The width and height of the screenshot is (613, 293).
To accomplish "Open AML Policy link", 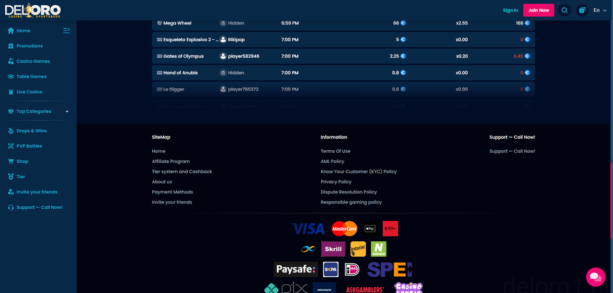I will [332, 161].
